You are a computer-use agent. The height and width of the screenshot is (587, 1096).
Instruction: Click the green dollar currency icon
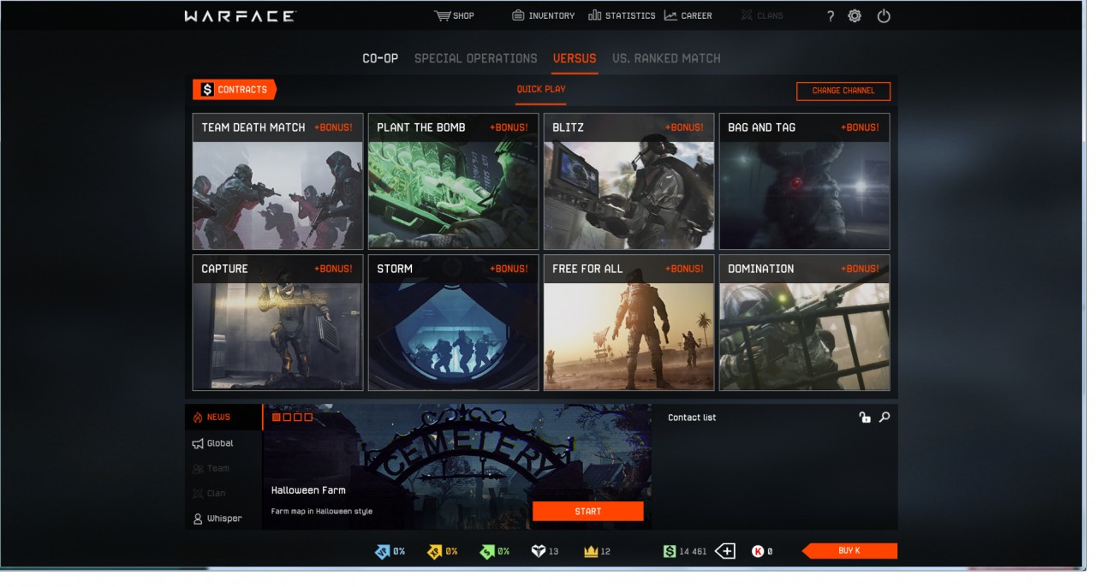[669, 552]
